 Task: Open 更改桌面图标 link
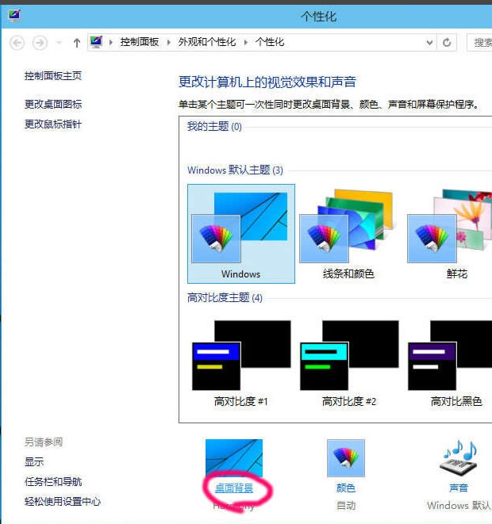pyautogui.click(x=53, y=105)
